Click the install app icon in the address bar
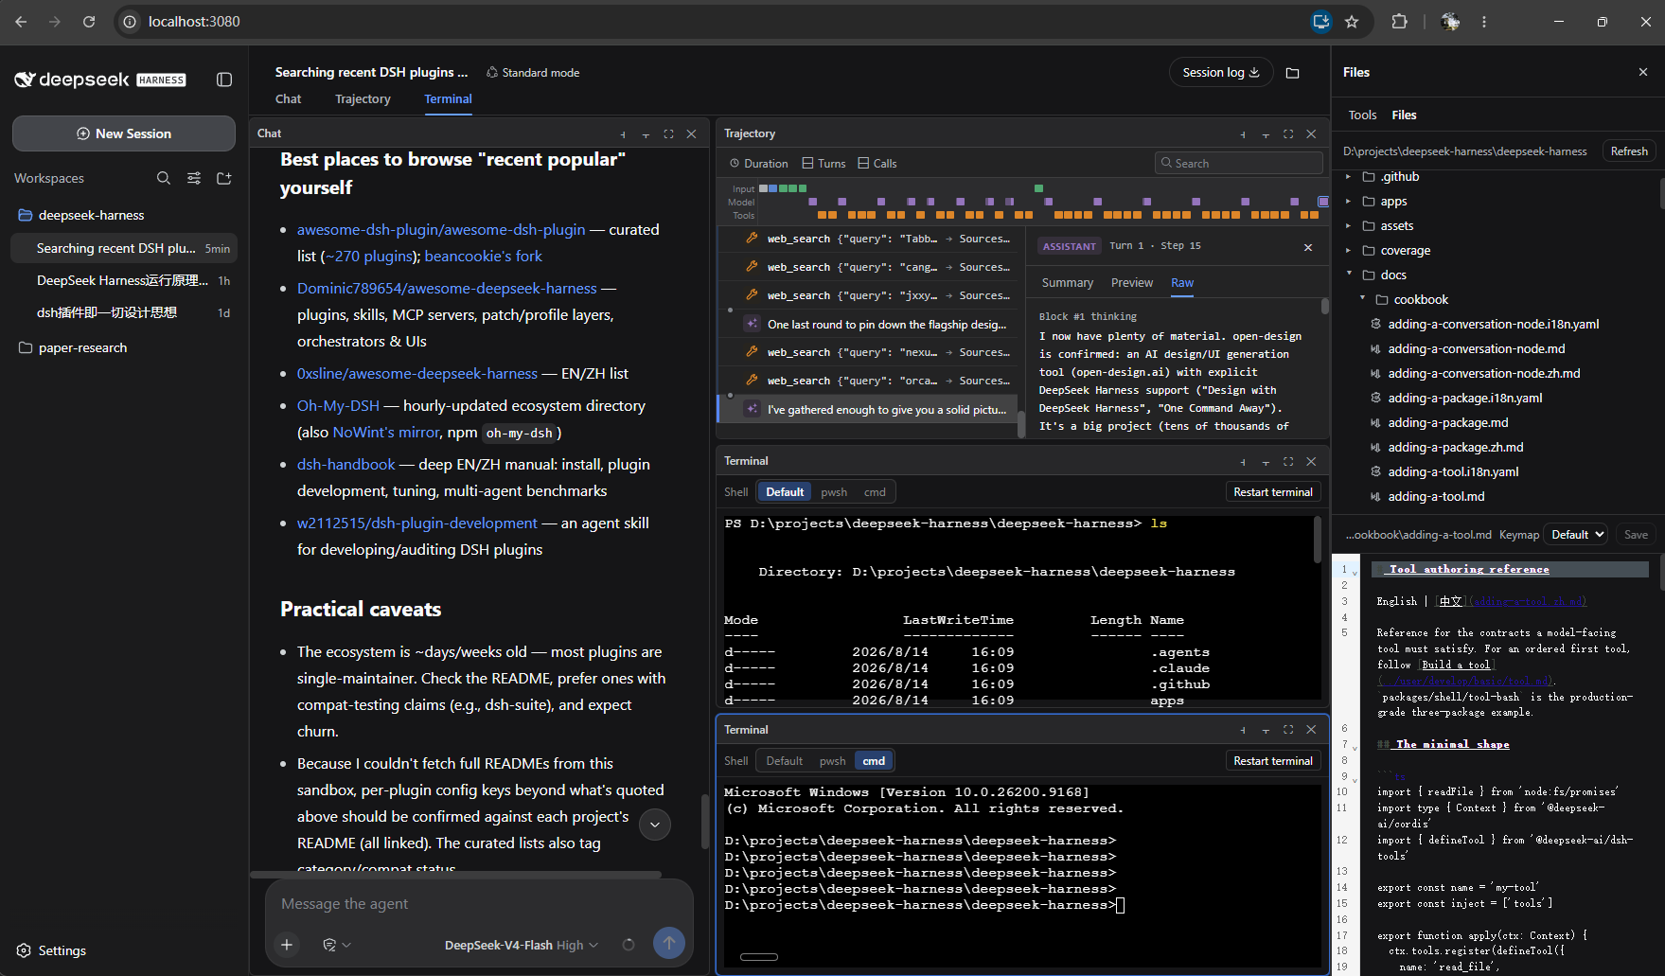This screenshot has height=976, width=1665. [x=1321, y=22]
